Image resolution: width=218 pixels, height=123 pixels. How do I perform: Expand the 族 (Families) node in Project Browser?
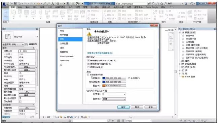180,70
